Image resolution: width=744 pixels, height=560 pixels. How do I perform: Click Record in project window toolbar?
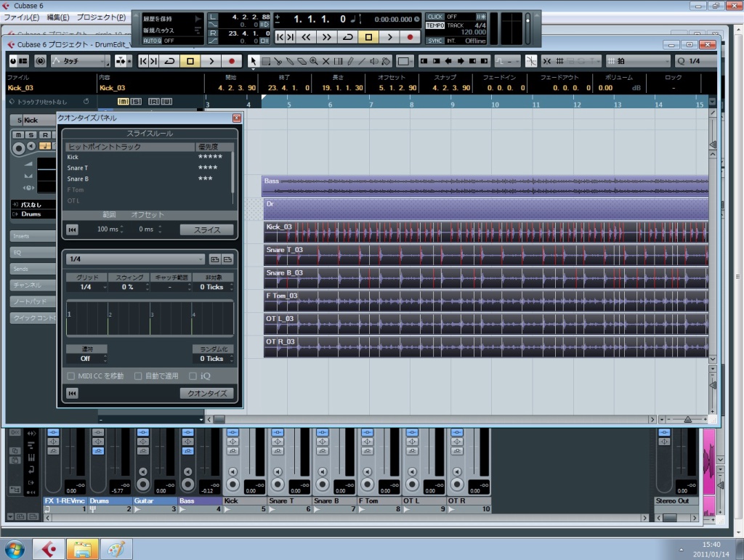[232, 61]
